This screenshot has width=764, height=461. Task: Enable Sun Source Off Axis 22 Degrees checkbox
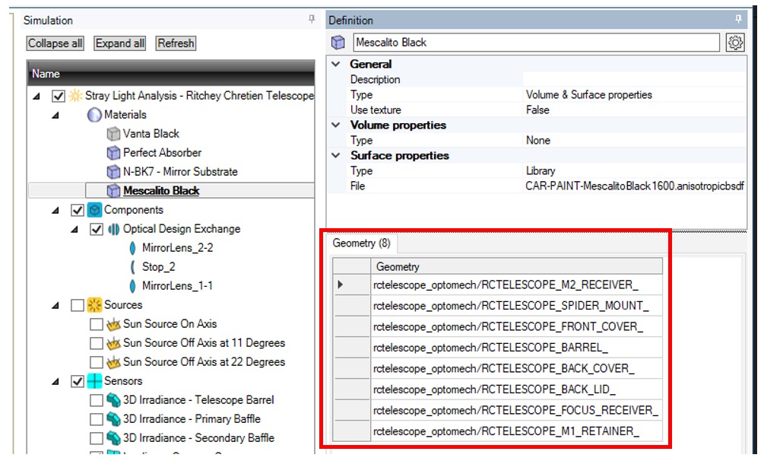(x=96, y=362)
